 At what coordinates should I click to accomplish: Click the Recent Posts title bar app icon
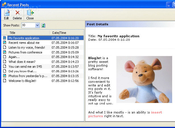coord(4,5)
